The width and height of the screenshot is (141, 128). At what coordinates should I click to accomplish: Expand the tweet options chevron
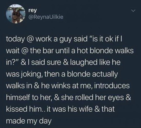tap(133, 11)
